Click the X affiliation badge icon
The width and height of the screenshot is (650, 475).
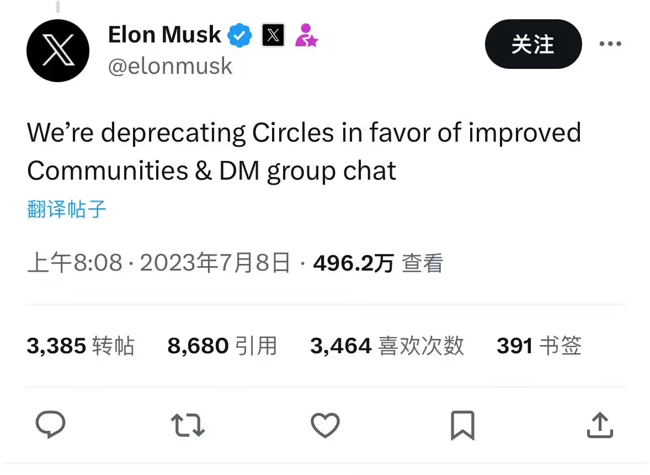(273, 36)
